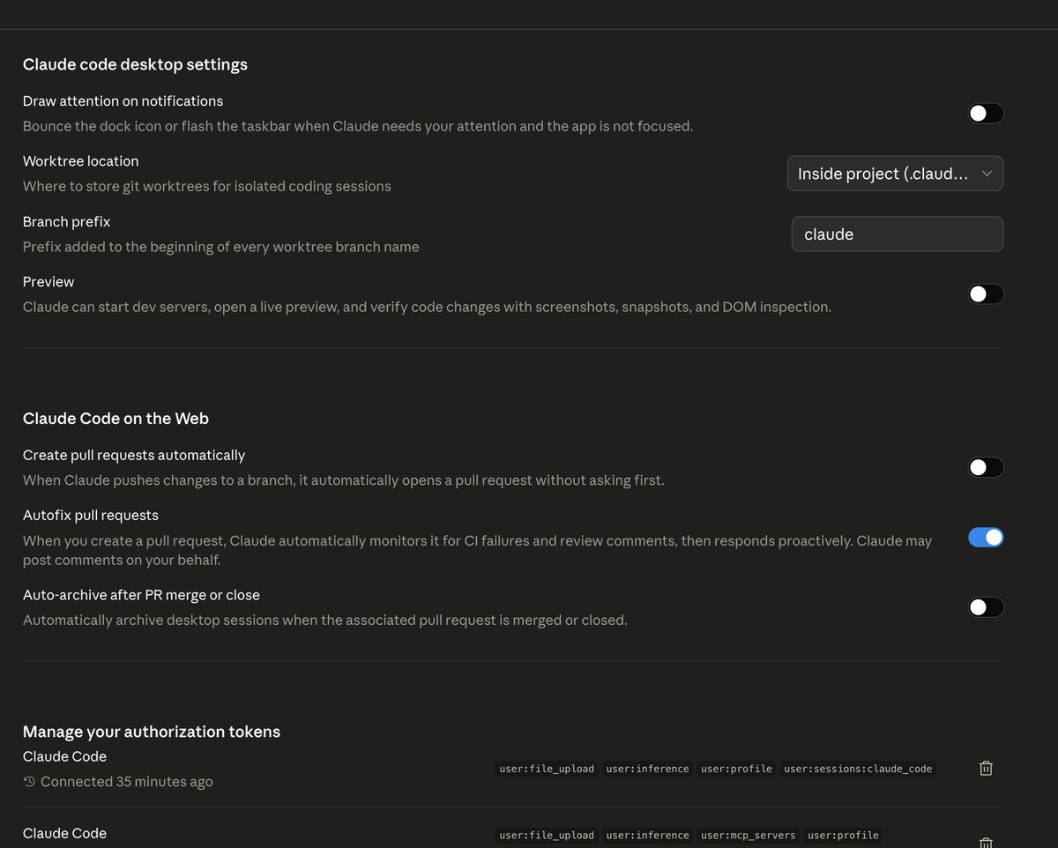Disable the Autofix pull requests toggle
This screenshot has height=848, width=1058.
(986, 537)
